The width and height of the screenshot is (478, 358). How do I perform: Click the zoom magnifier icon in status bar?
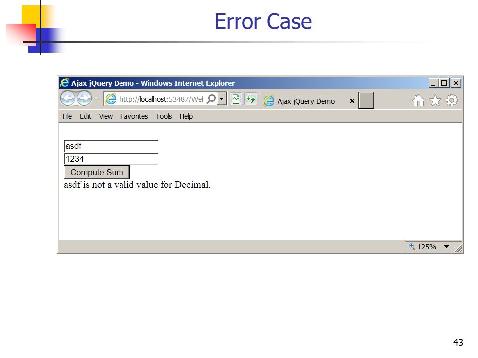[x=412, y=246]
